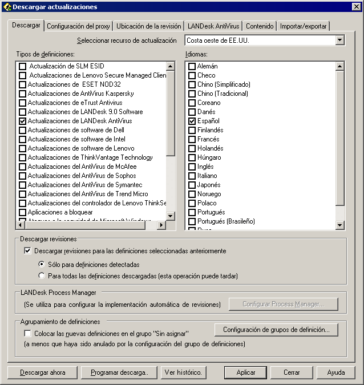
Task: Click the LANDesk title bar application icon
Action: click(7, 7)
